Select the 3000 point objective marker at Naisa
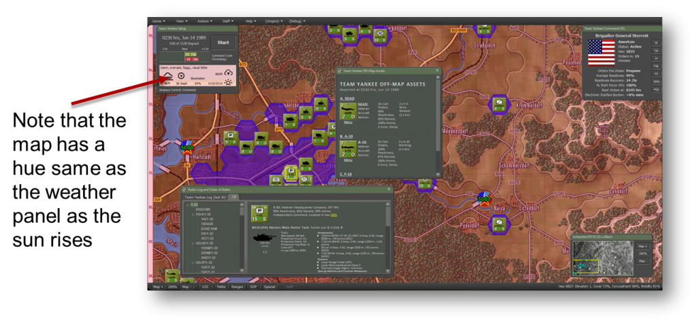The height and width of the screenshot is (325, 697). (484, 199)
